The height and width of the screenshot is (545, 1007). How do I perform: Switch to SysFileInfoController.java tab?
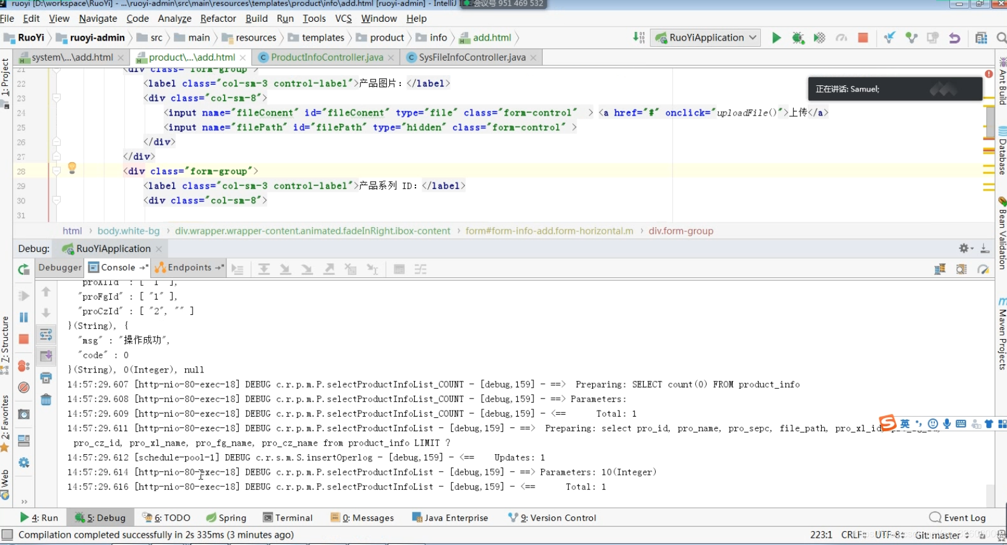click(472, 58)
